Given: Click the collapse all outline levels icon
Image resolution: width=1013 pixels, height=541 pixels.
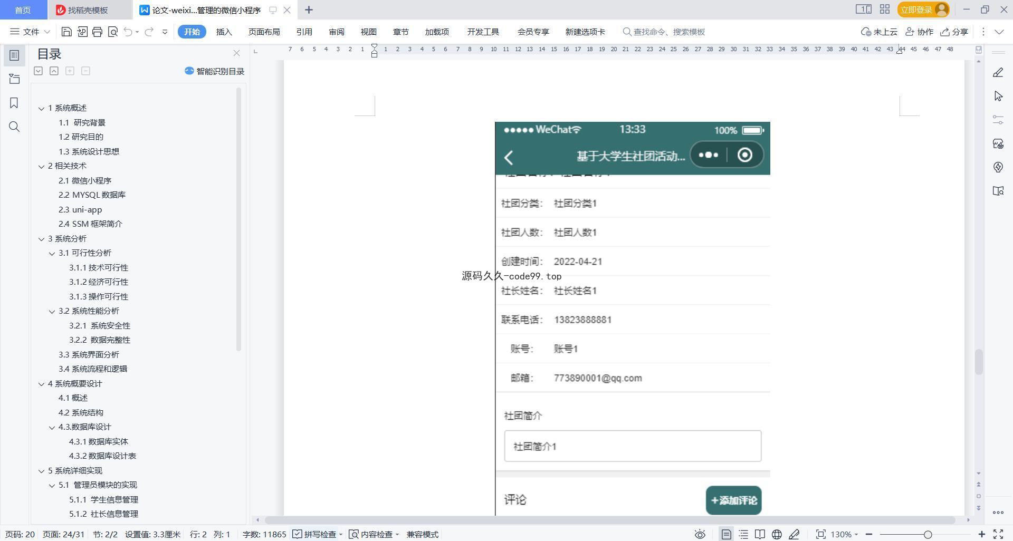Looking at the screenshot, I should coord(54,71).
